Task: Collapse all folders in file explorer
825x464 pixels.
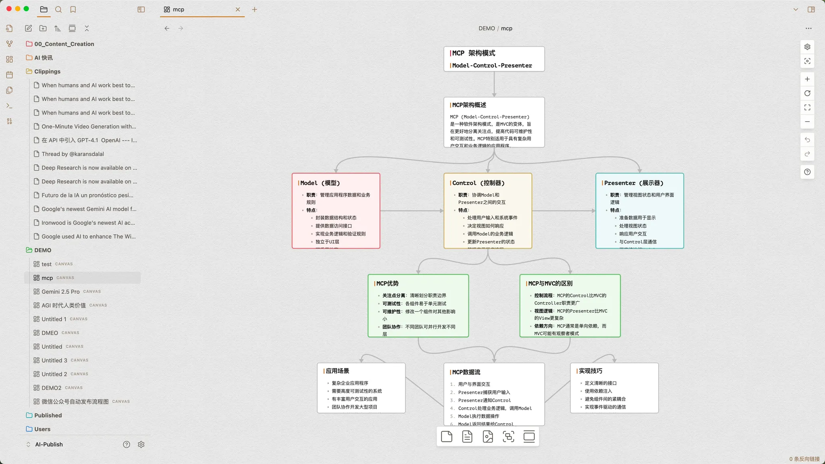Action: 87,28
